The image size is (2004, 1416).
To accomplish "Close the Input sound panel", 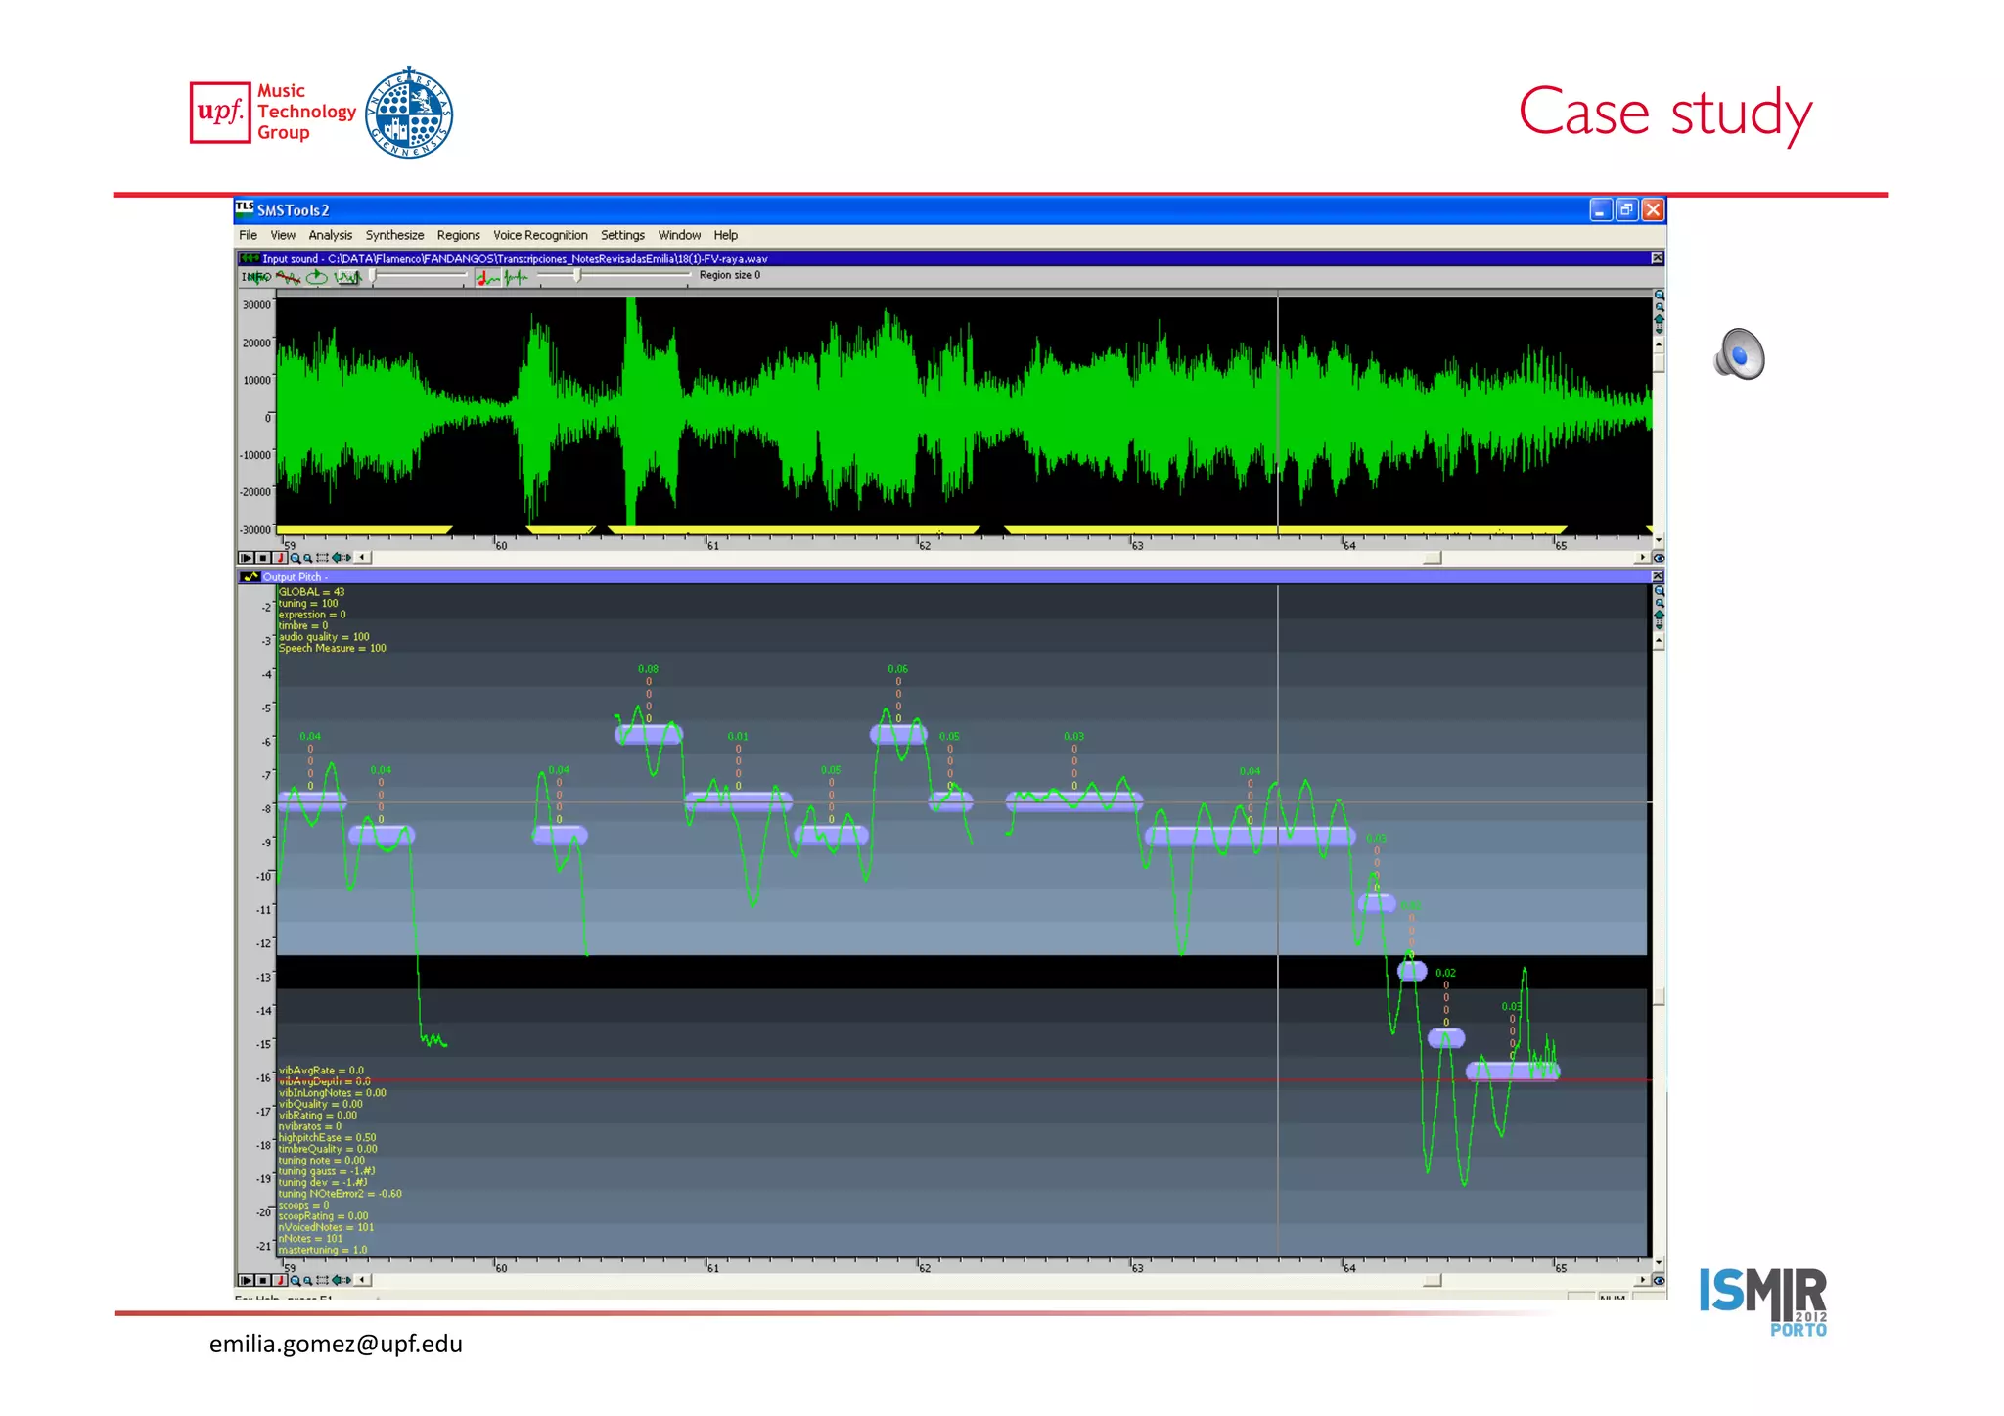I will coord(1658,258).
